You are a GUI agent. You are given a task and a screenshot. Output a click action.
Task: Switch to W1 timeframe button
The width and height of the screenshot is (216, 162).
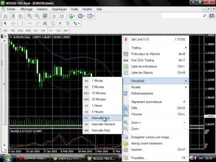pos(58,31)
